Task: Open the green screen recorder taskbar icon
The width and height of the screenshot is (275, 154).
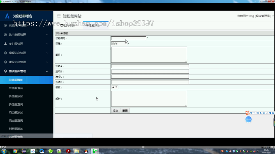Action: [95, 151]
